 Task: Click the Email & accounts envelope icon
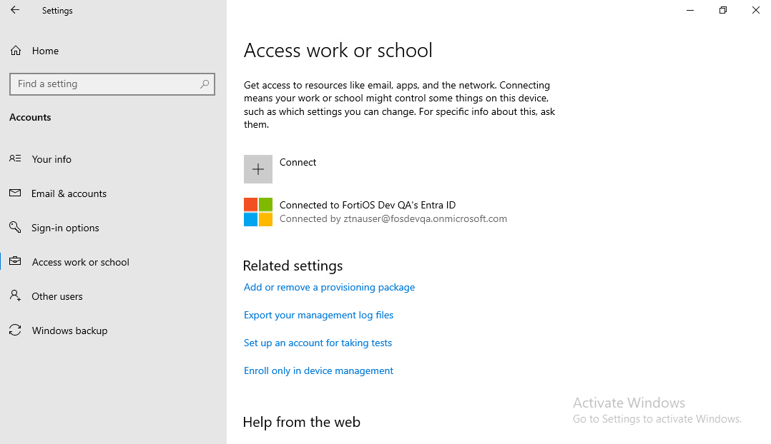coord(15,193)
